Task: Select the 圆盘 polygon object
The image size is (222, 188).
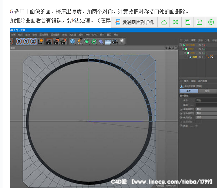Action: 195,57
